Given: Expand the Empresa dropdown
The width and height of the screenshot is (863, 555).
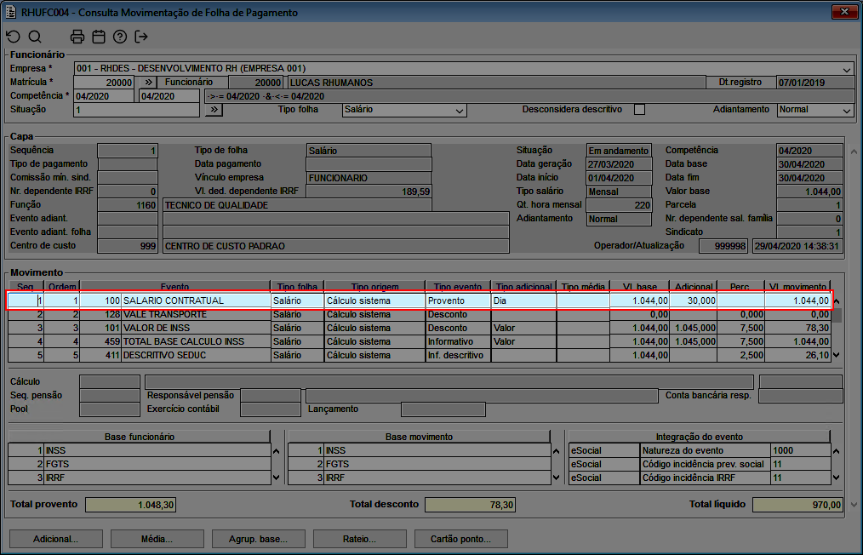Looking at the screenshot, I should click(x=847, y=69).
